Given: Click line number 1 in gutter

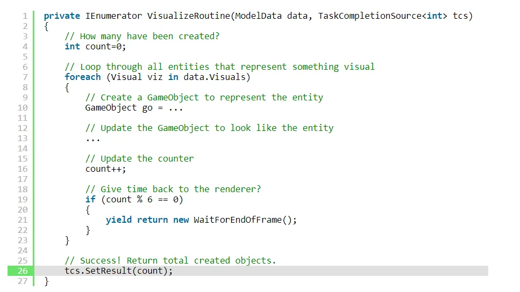Looking at the screenshot, I should (25, 16).
